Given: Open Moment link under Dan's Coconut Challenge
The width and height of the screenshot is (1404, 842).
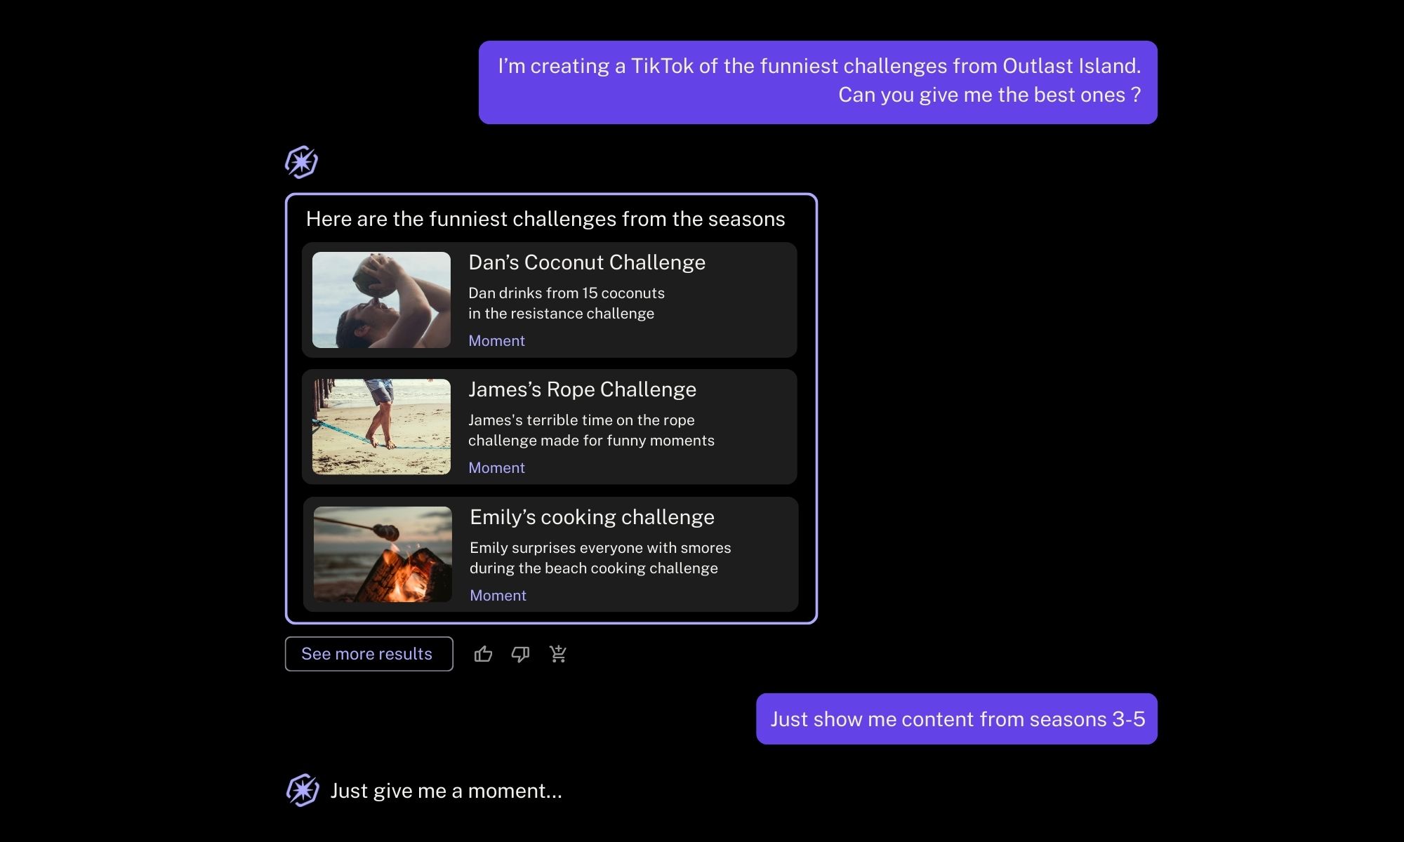Looking at the screenshot, I should [x=496, y=341].
